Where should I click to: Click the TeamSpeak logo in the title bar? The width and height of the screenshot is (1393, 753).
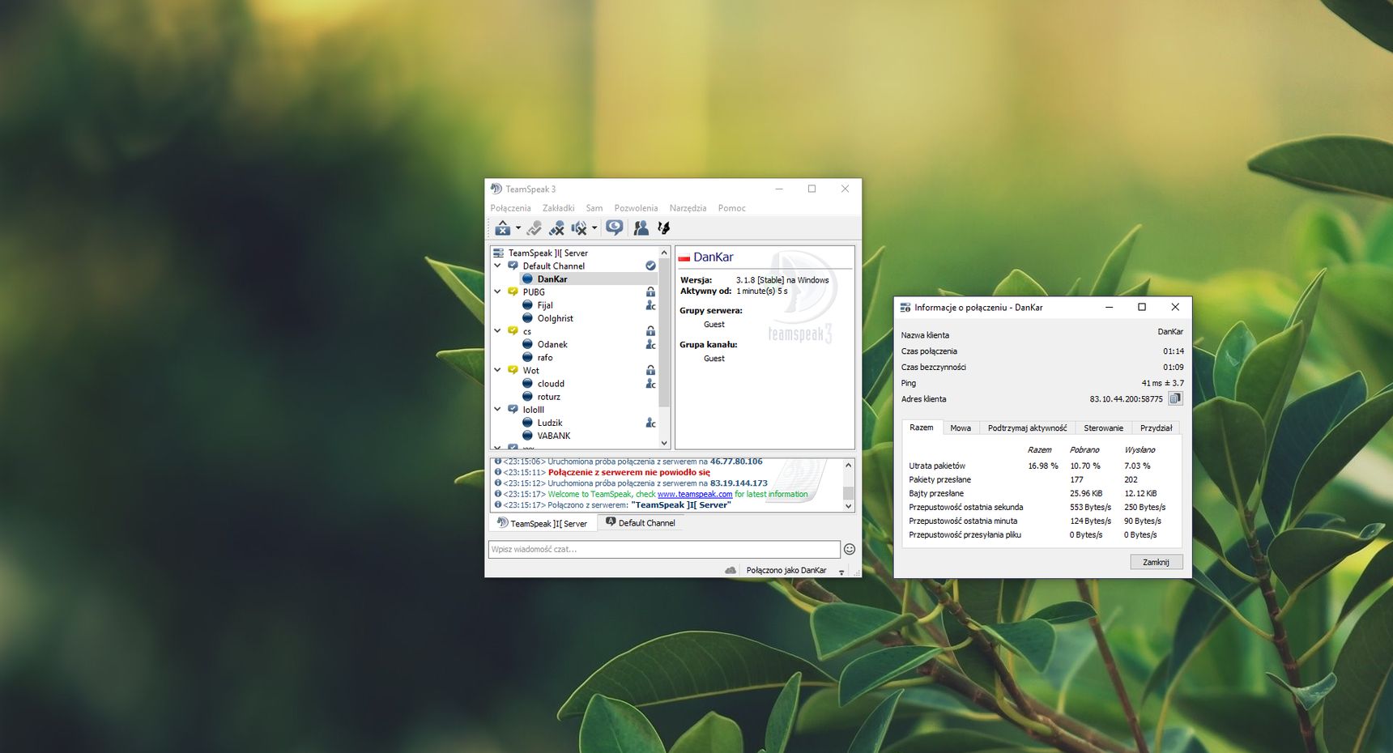point(496,189)
